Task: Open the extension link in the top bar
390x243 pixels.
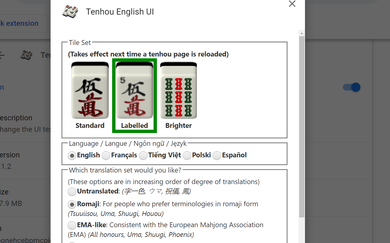Action: (19, 23)
